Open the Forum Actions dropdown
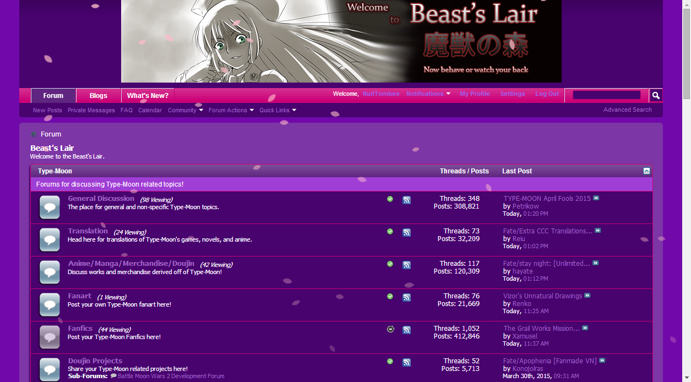This screenshot has height=382, width=691. pos(231,110)
